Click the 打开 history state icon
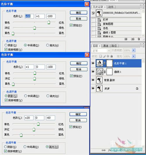The height and width of the screenshot is (155, 146). 99,20
